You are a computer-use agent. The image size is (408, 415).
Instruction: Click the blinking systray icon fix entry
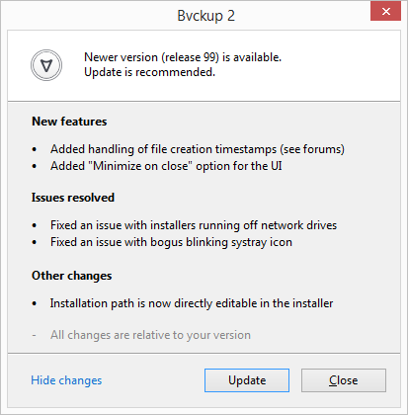[x=171, y=242]
